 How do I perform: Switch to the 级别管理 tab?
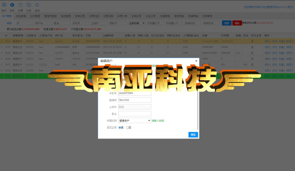click(x=207, y=16)
